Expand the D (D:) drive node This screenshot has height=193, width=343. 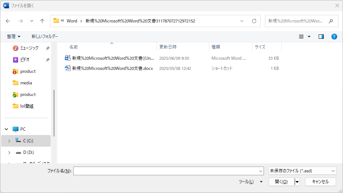[x=9, y=152]
